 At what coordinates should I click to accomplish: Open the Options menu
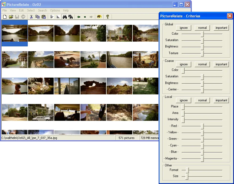[55, 10]
